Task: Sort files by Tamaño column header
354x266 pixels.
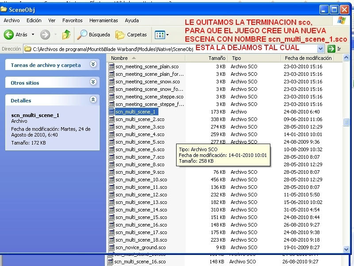Action: [217, 58]
